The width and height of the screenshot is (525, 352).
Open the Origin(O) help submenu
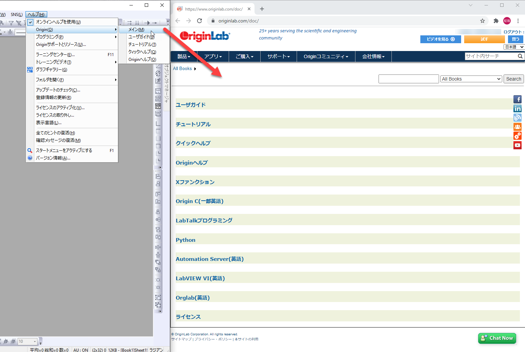click(x=72, y=30)
